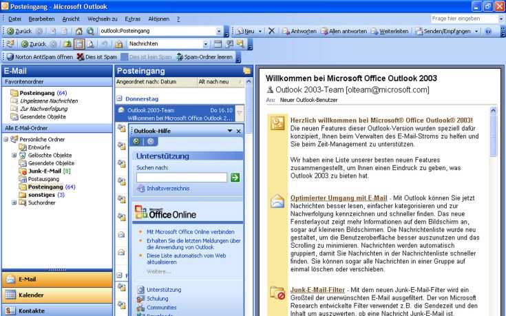506x316 pixels.
Task: Open the Wechseln zu menu
Action: pyautogui.click(x=103, y=19)
